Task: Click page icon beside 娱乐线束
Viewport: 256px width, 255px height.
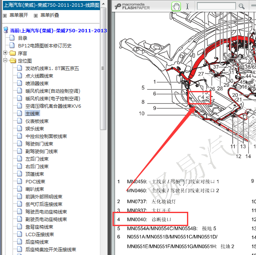Action: coord(20,128)
